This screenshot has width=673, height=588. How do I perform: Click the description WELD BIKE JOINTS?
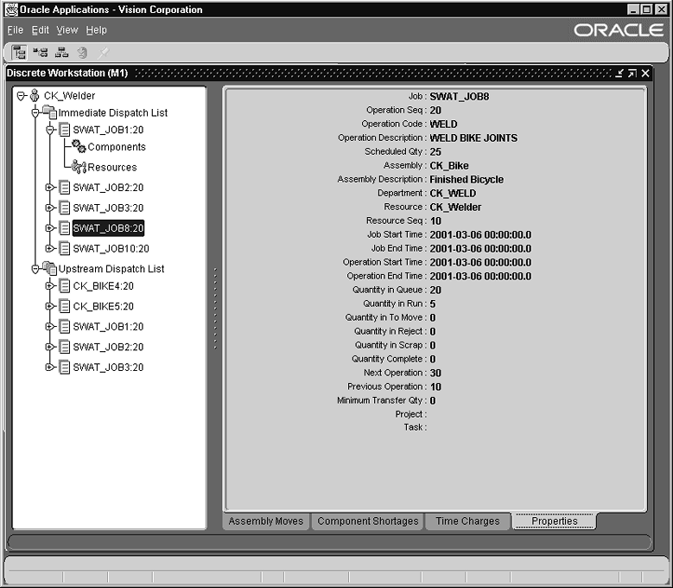click(473, 137)
